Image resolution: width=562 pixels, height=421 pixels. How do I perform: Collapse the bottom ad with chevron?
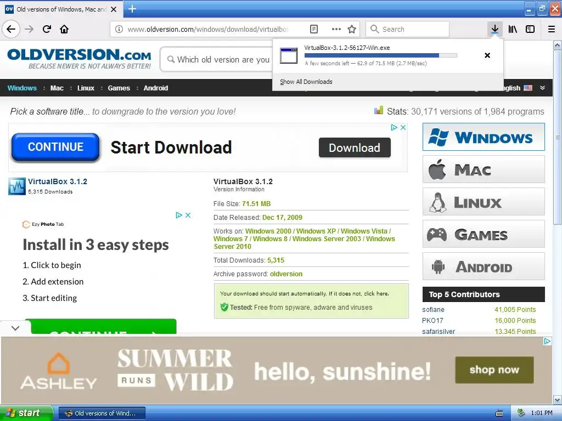coord(15,328)
